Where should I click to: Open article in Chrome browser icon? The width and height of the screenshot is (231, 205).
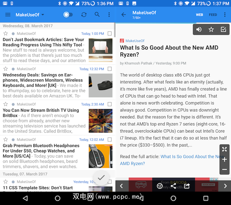[x=160, y=186]
